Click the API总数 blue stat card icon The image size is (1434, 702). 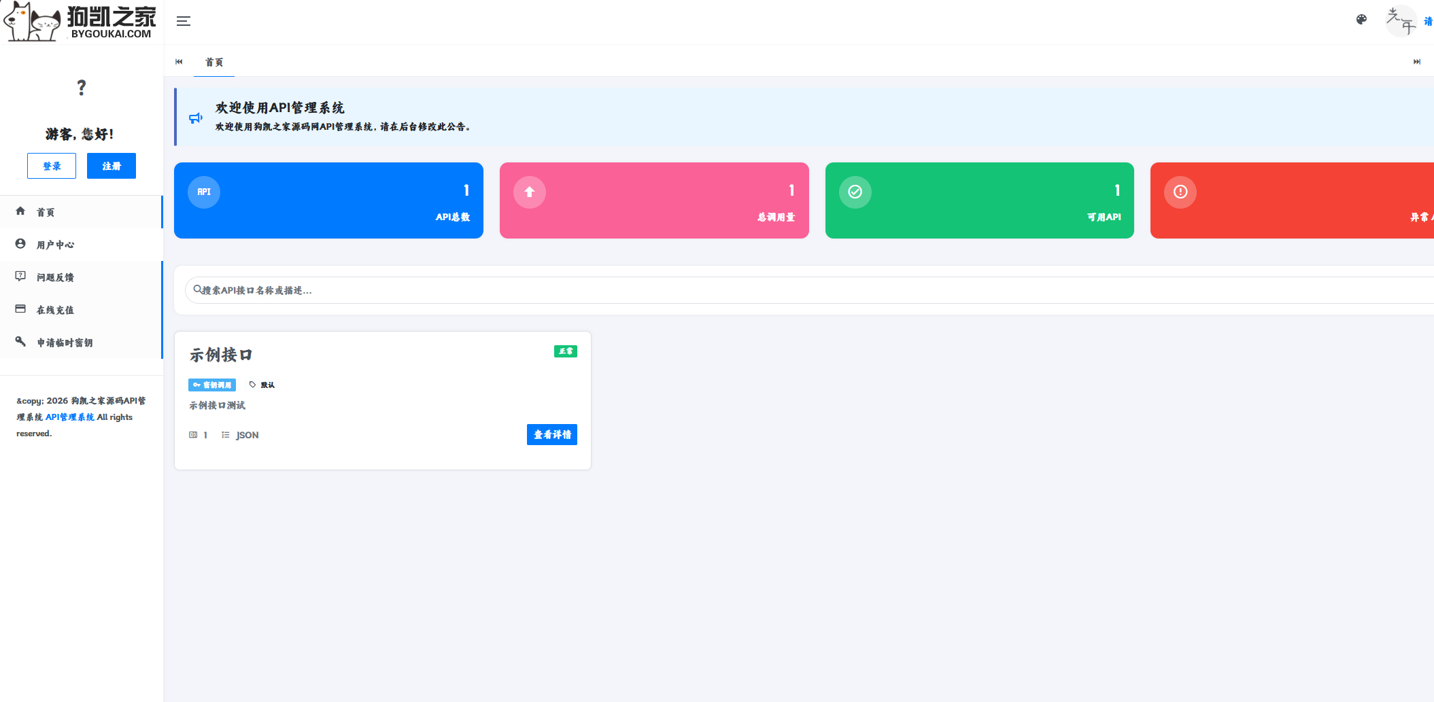(x=204, y=192)
